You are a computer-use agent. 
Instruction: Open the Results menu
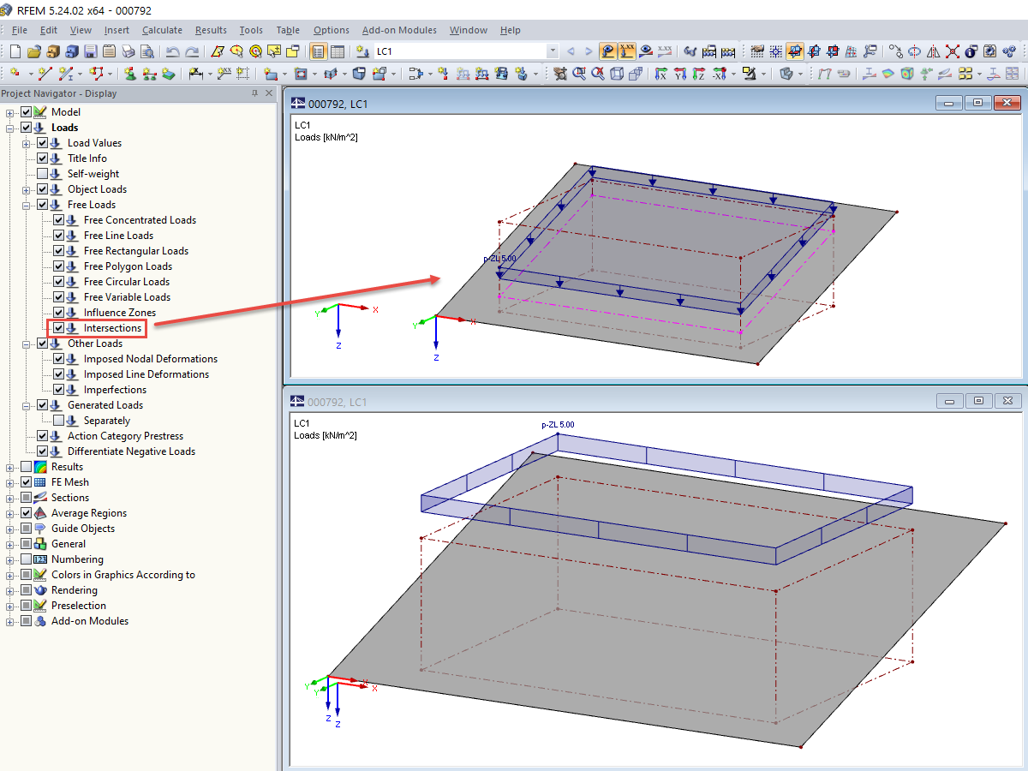pyautogui.click(x=211, y=30)
